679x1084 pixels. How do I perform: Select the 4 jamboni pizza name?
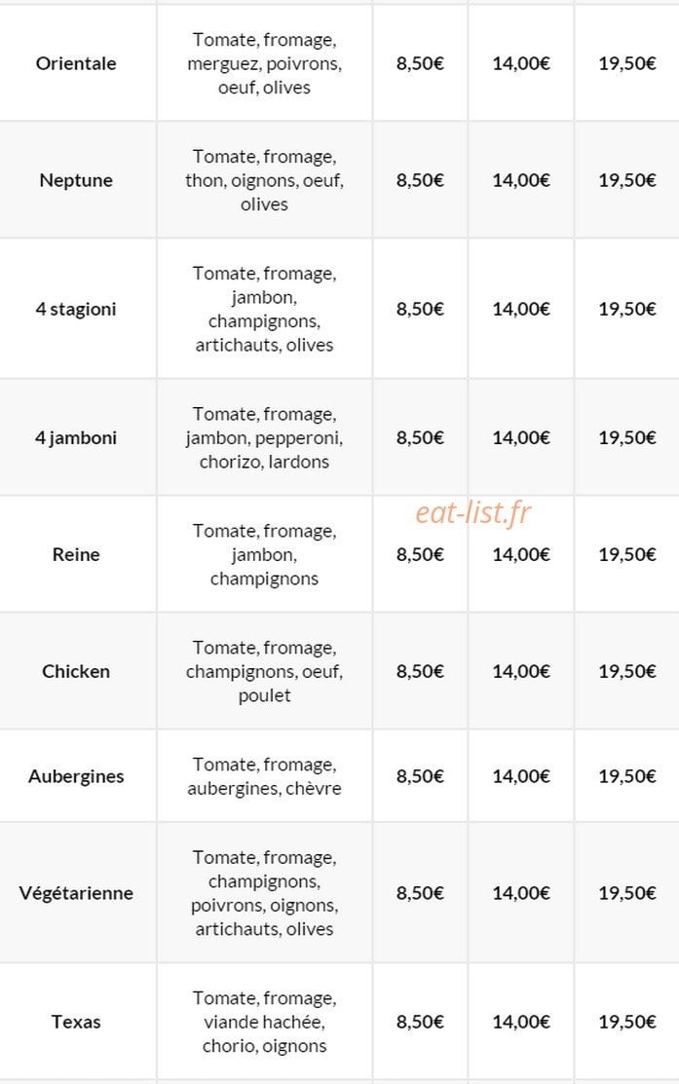click(x=76, y=437)
